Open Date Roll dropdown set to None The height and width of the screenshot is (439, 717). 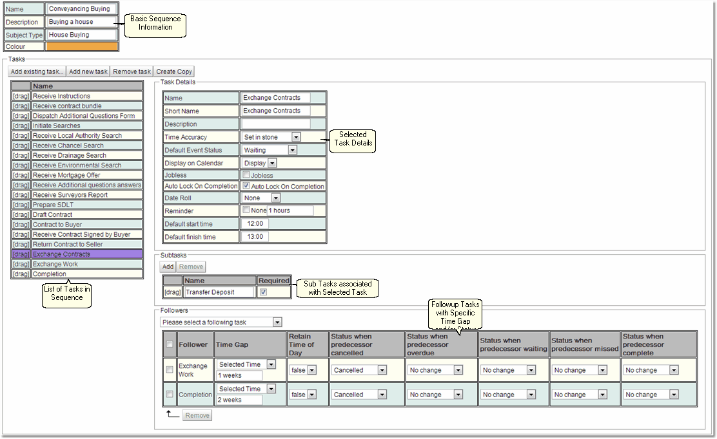pyautogui.click(x=275, y=198)
